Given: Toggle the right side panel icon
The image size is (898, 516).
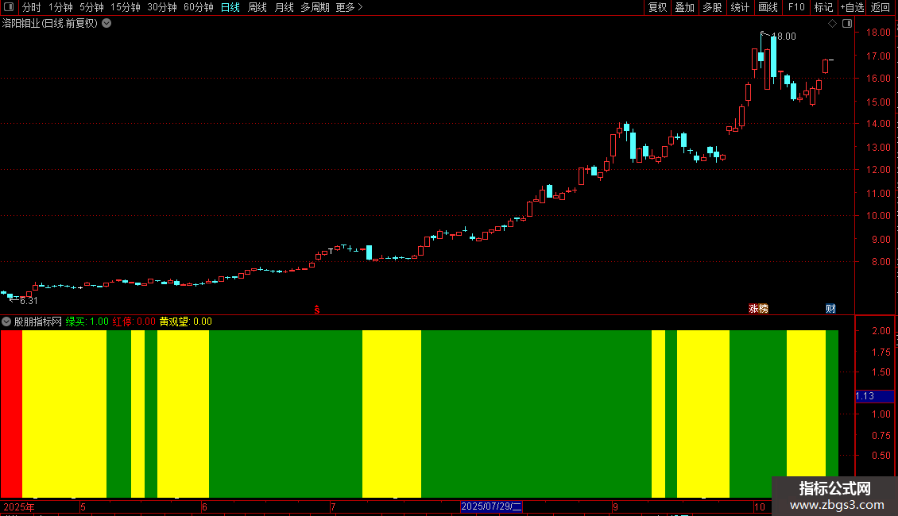Looking at the screenshot, I should [x=847, y=23].
